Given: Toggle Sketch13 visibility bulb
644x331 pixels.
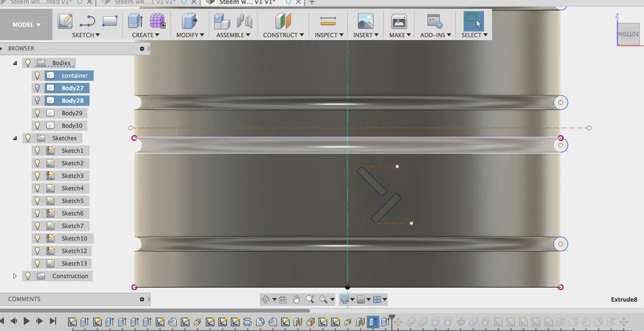Looking at the screenshot, I should coord(37,263).
